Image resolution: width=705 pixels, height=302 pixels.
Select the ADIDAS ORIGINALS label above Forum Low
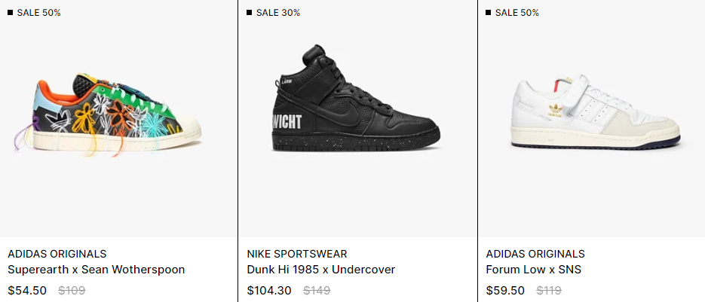(x=535, y=254)
